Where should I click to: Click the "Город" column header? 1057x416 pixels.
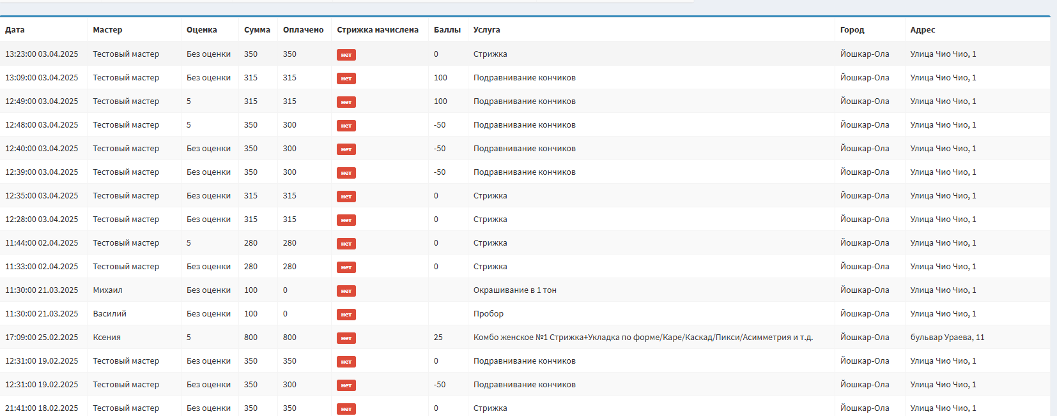(x=852, y=30)
